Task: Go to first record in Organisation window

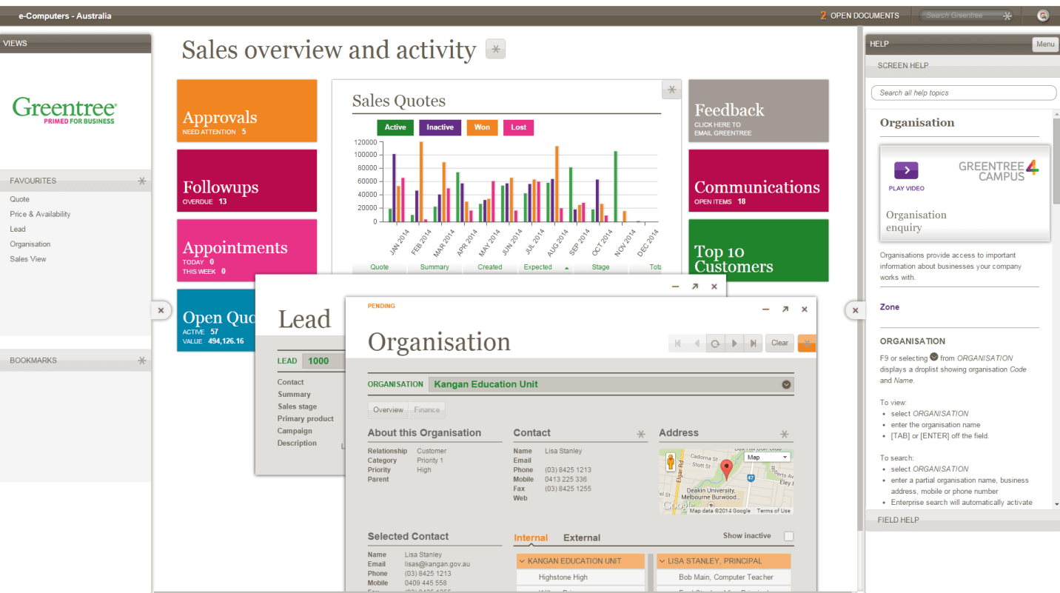Action: coord(677,344)
